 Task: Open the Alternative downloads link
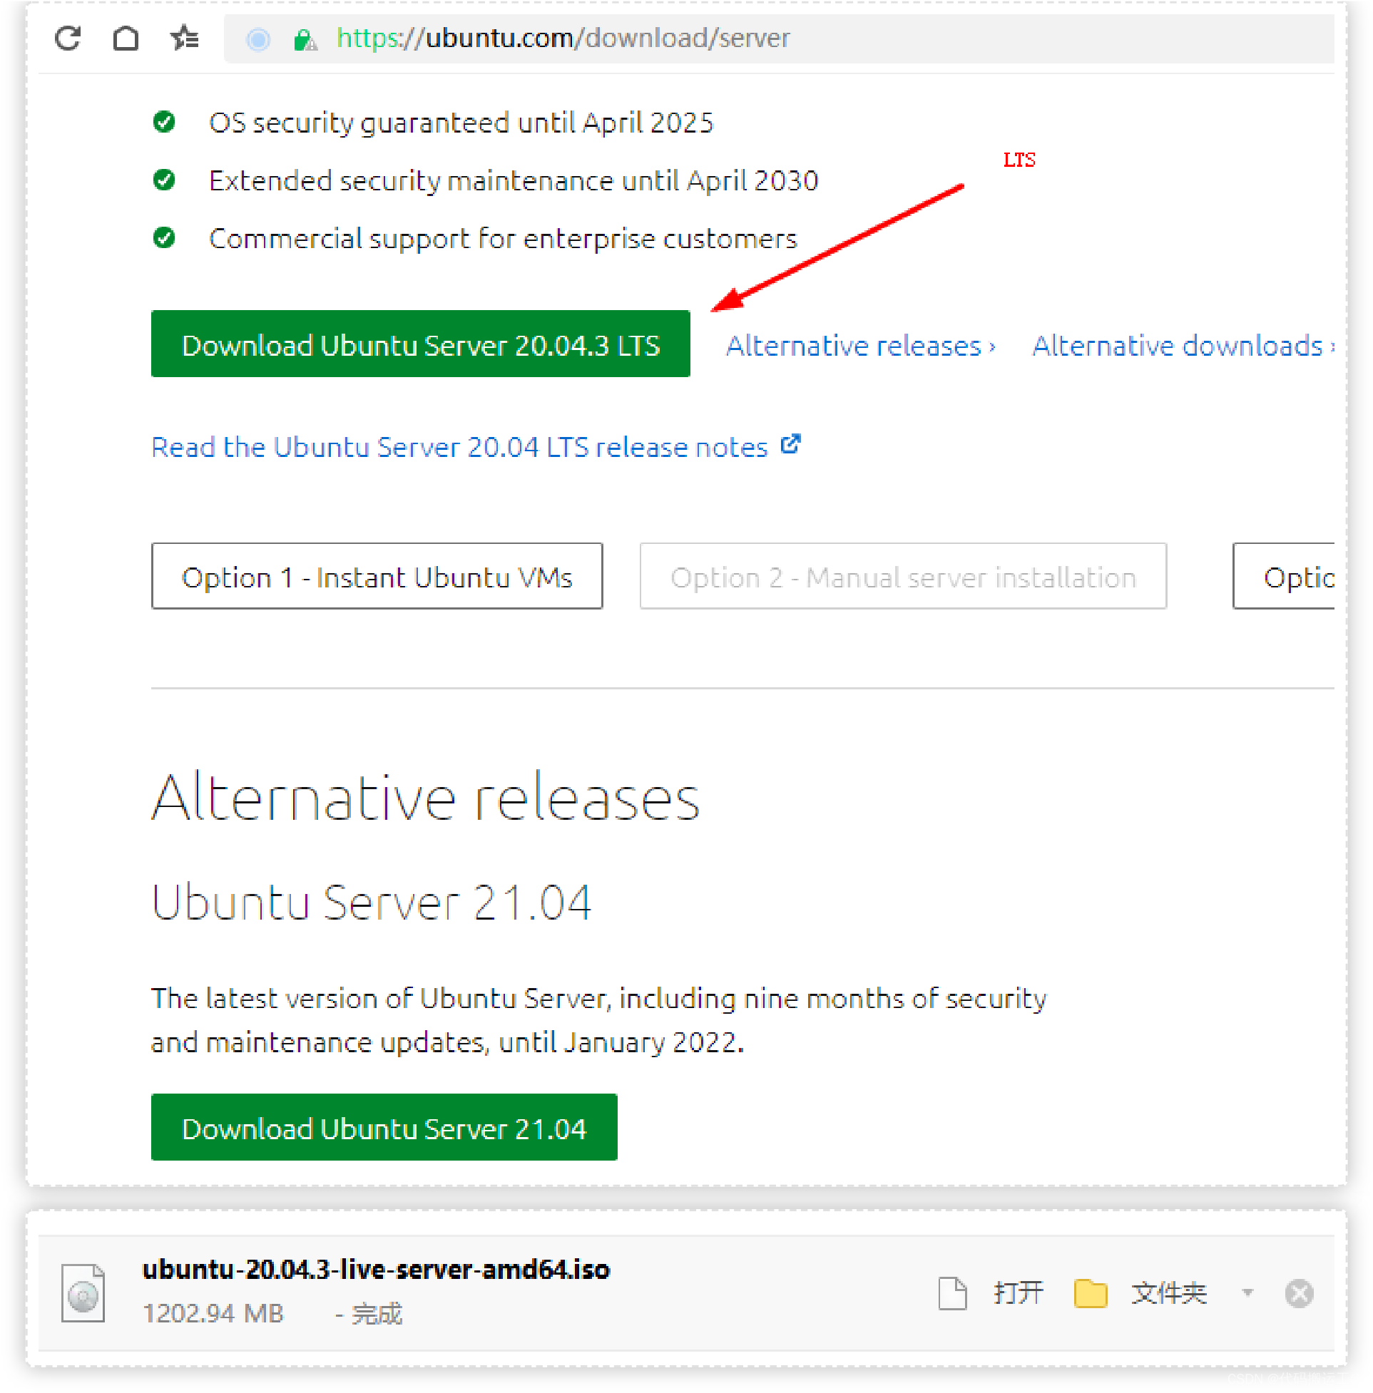1178,346
